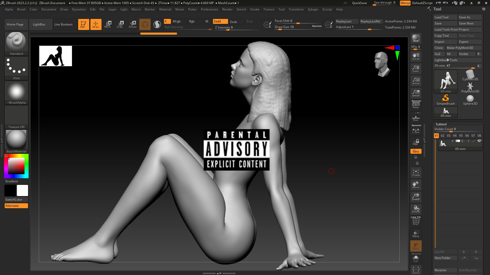490x275 pixels.
Task: Toggle Ghost transparency mode
Action: [416, 246]
